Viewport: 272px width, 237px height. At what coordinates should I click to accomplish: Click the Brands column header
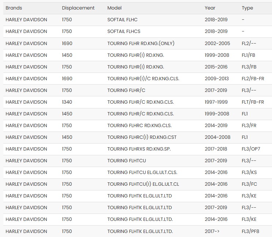pos(14,8)
